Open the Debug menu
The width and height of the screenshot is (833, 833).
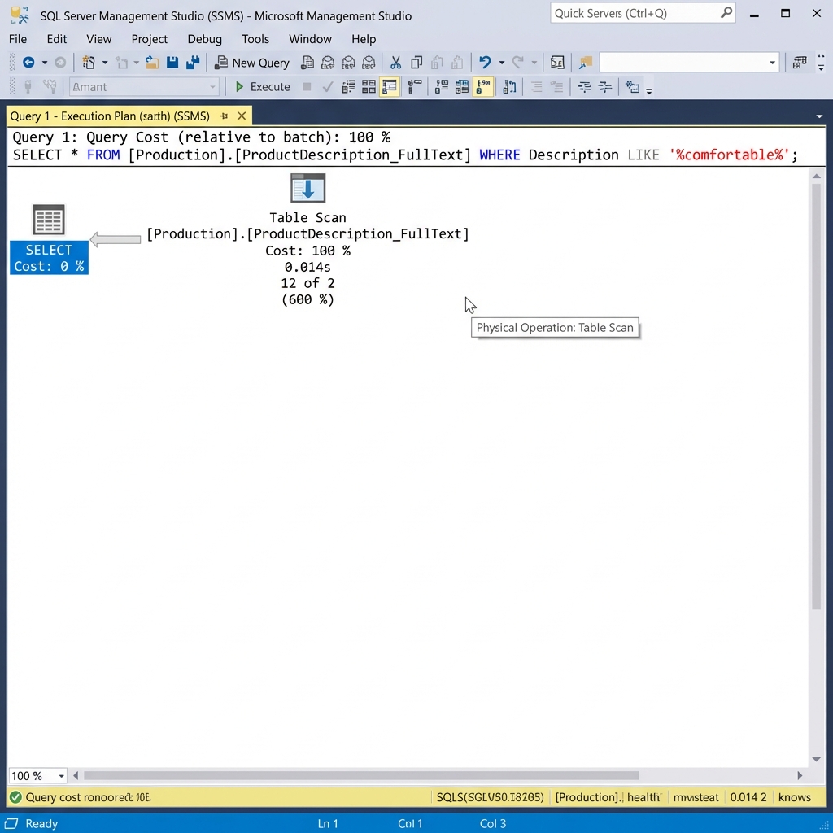[x=204, y=38]
